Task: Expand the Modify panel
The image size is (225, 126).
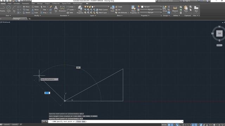Action: pos(37,15)
